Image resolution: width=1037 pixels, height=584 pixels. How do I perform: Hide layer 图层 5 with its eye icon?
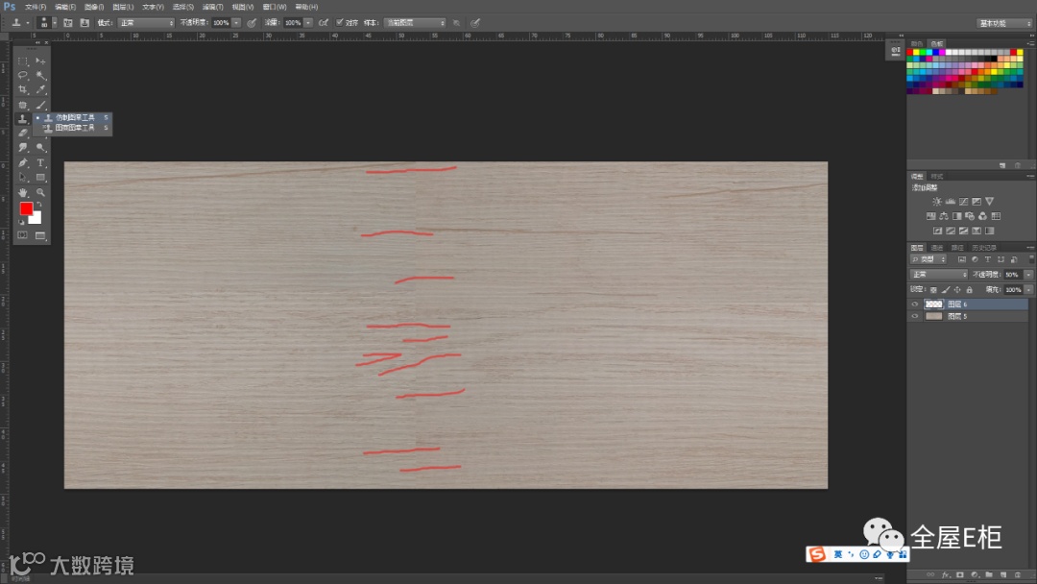(x=915, y=317)
